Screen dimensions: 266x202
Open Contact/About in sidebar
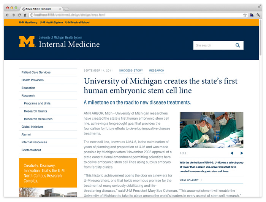[x=48, y=150]
